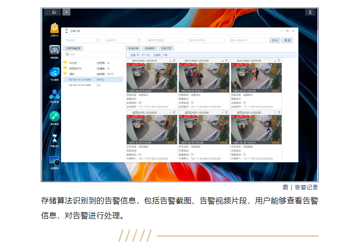This screenshot has height=250, width=359.
Task: Open the 应用中心 shopping bag desktop icon
Action: (55, 29)
